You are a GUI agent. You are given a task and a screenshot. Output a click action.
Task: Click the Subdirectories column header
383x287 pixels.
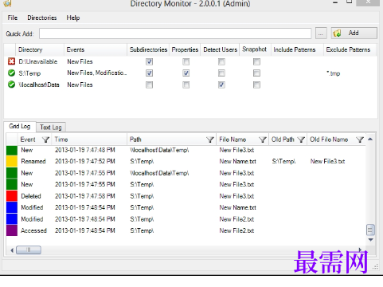coord(148,49)
